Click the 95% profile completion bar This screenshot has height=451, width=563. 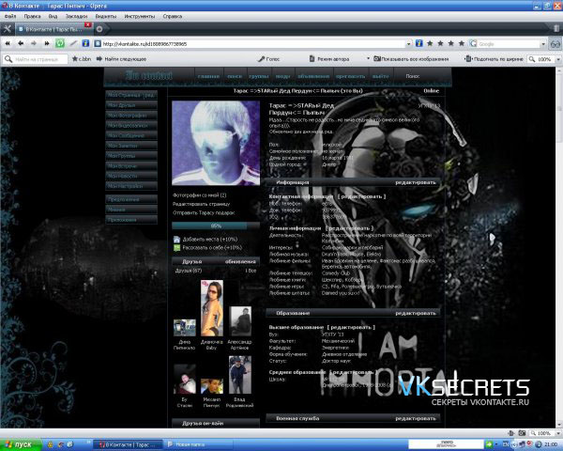point(216,225)
